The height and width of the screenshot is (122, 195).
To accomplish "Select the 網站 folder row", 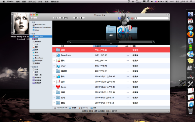I will pyautogui.click(x=111, y=103).
